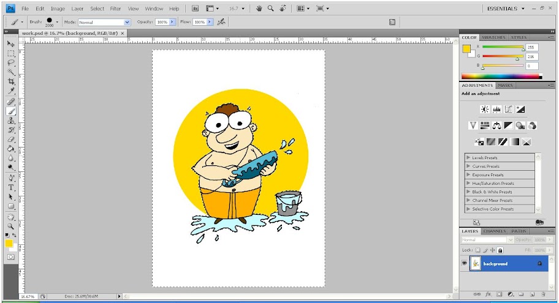Open the Brush preset picker arrow
The width and height of the screenshot is (559, 303).
(57, 22)
